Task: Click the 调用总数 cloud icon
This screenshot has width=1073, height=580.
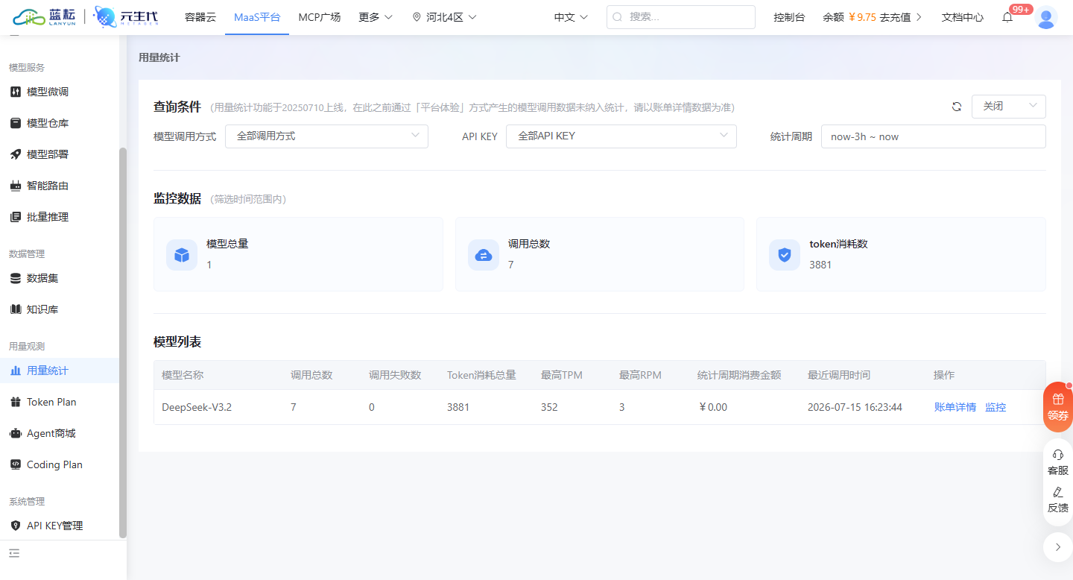Action: click(484, 255)
